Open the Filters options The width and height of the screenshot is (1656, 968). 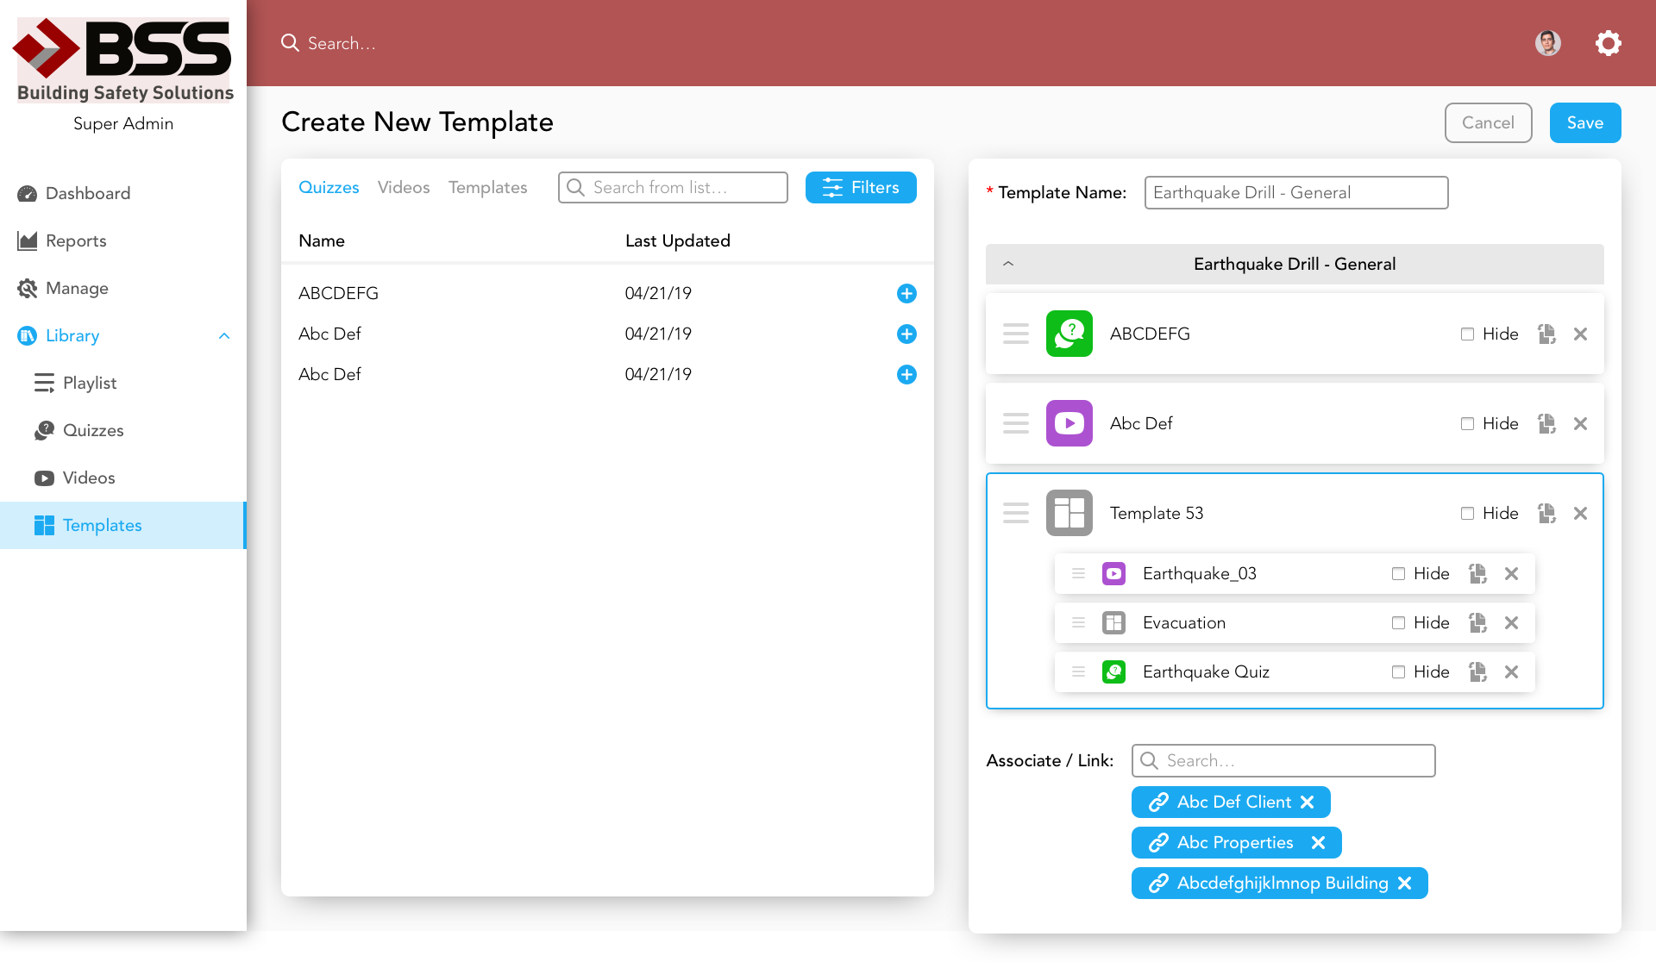(x=861, y=187)
